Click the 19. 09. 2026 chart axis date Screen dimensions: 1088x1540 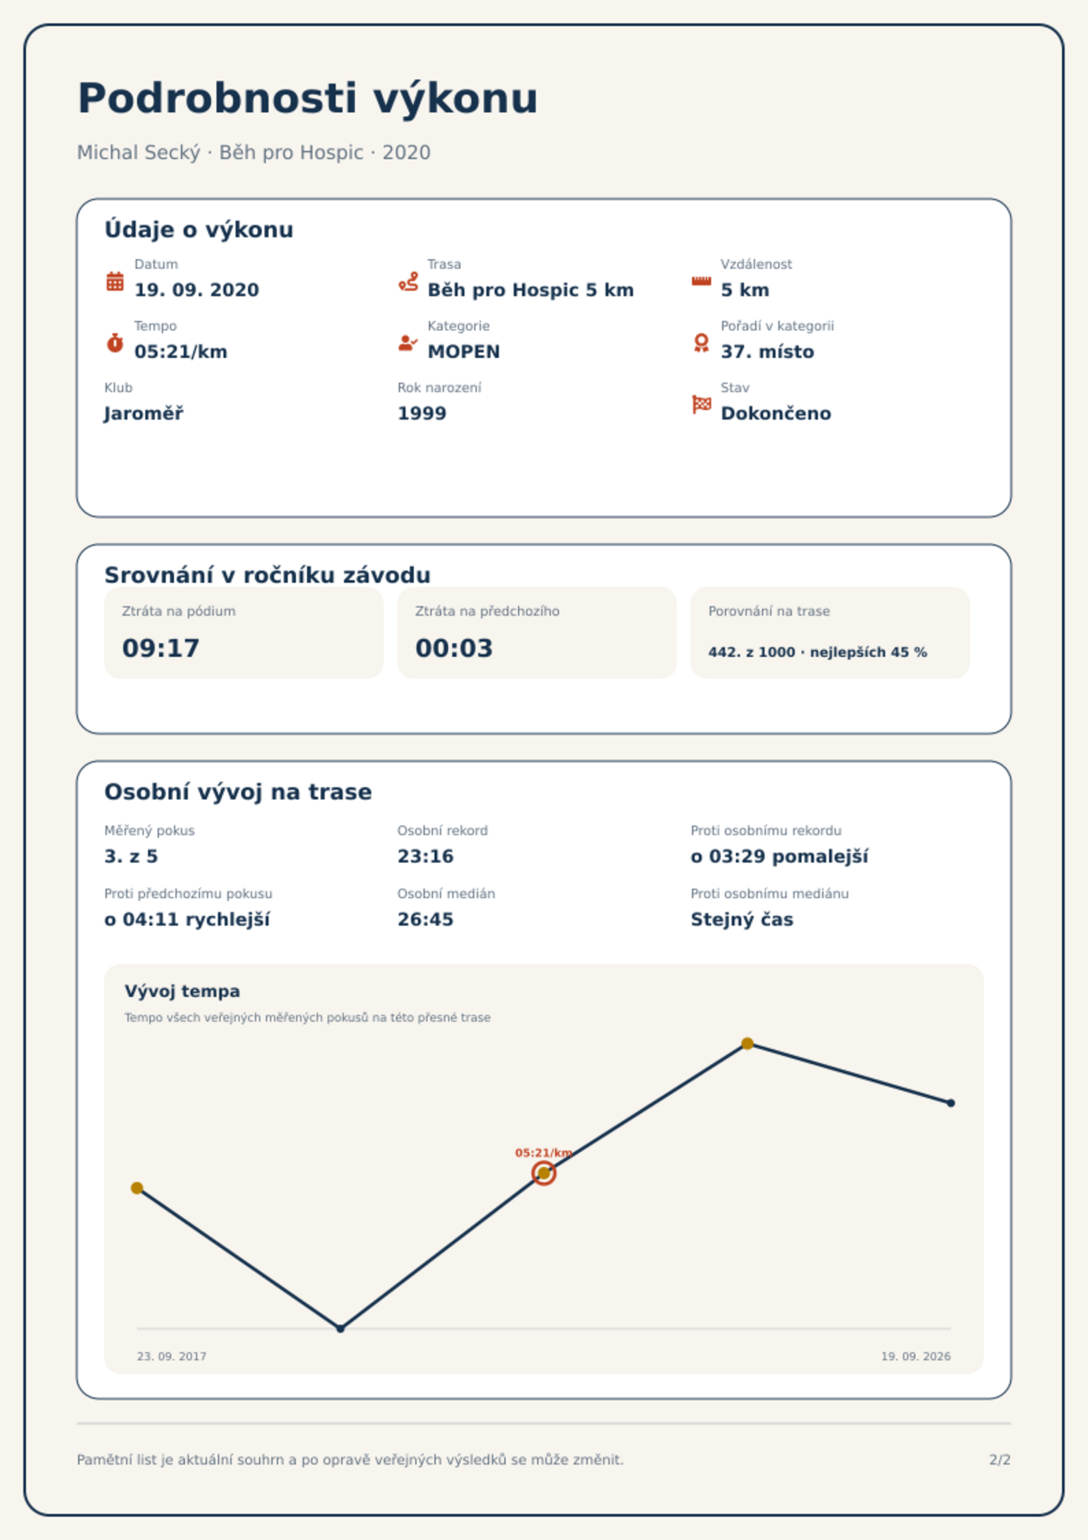coord(915,1356)
